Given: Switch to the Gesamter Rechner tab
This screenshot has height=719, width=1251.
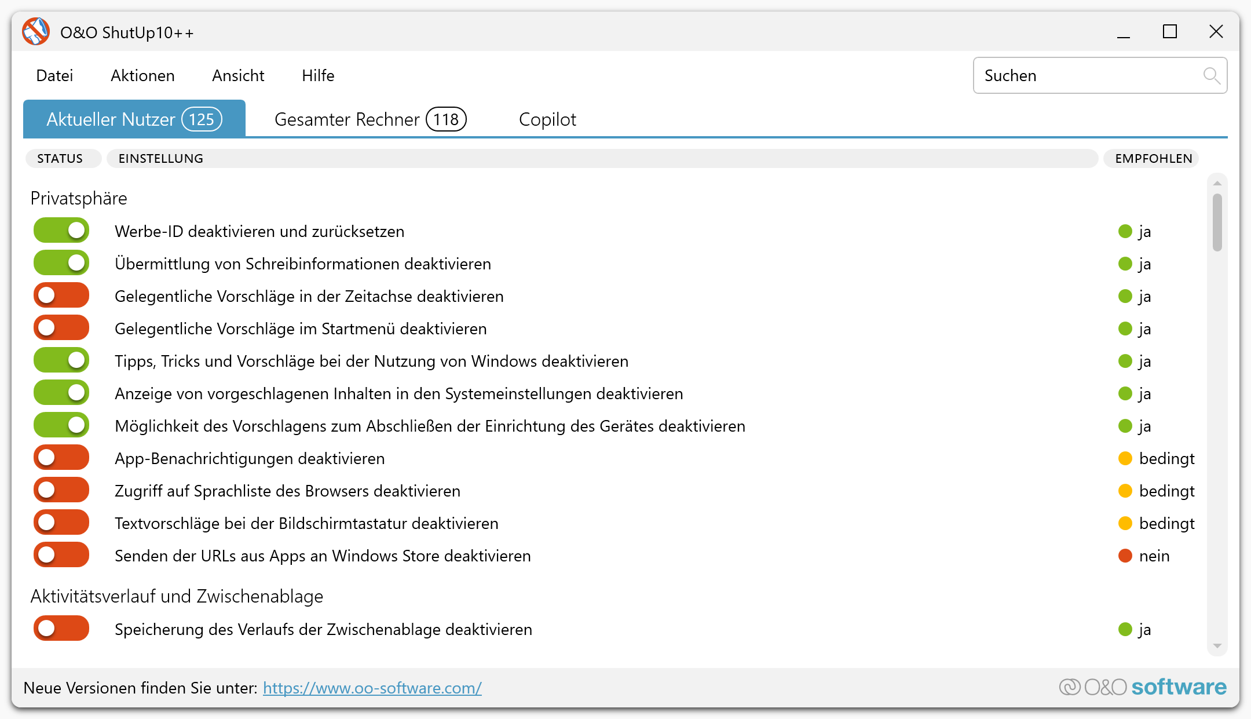Looking at the screenshot, I should pyautogui.click(x=370, y=119).
